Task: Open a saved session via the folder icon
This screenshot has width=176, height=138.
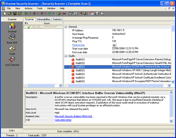Action: (10, 13)
